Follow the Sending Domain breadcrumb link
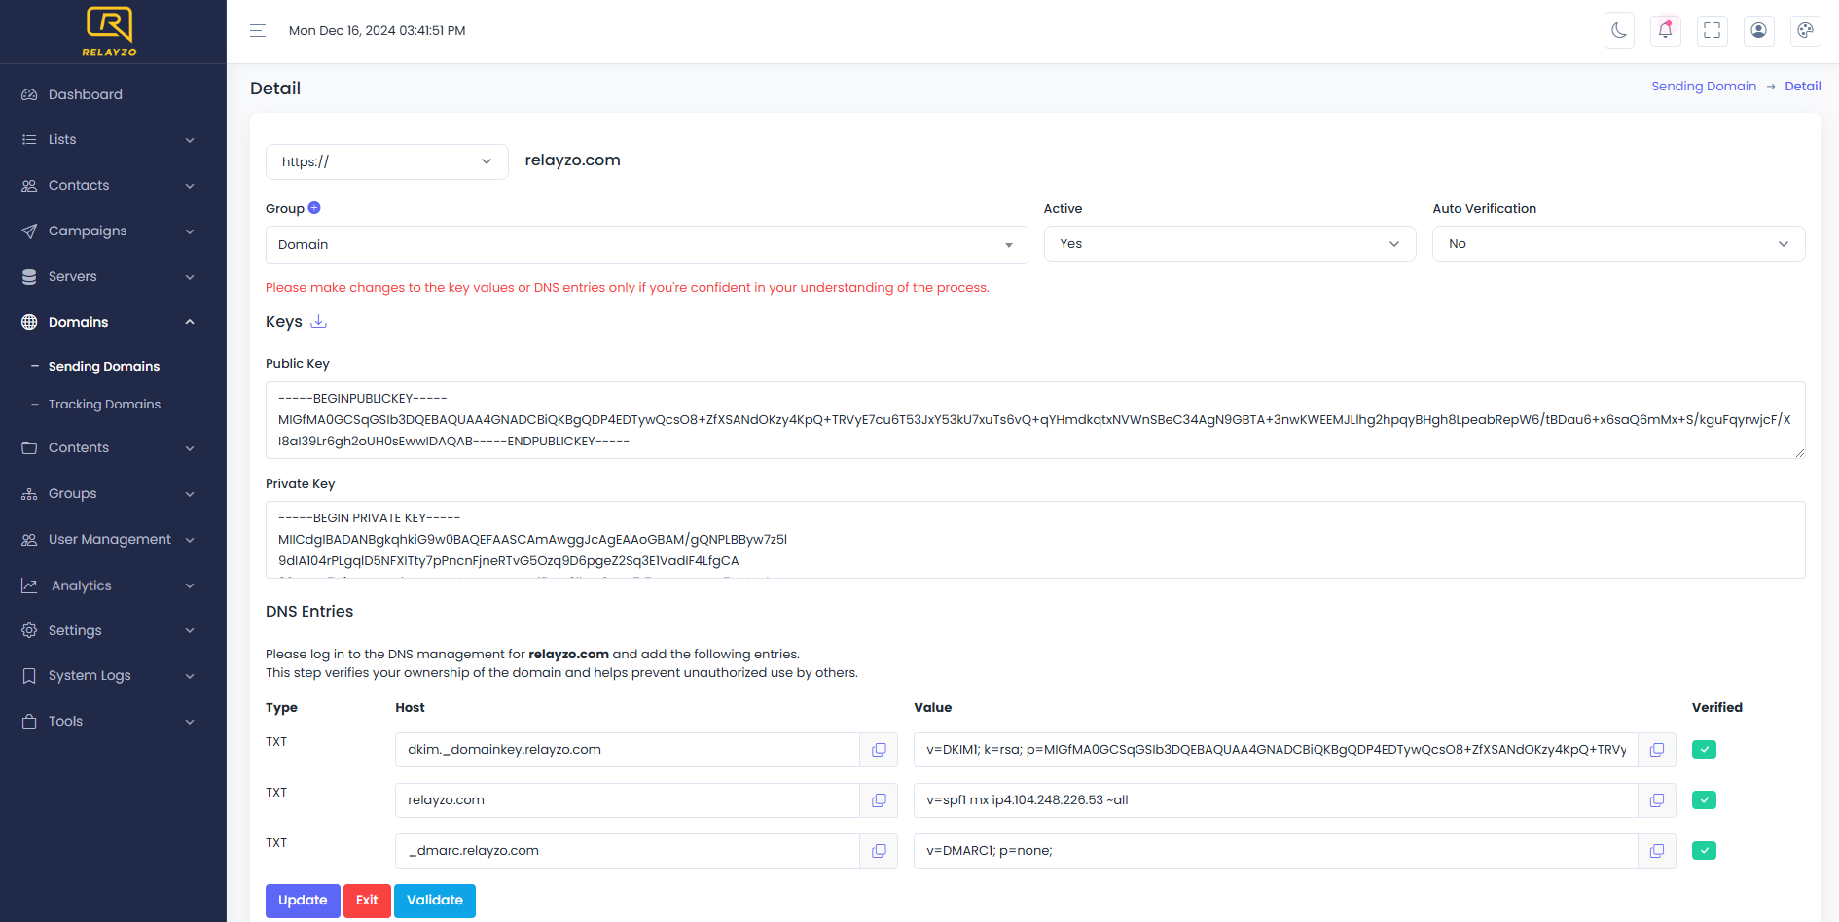 coord(1704,87)
